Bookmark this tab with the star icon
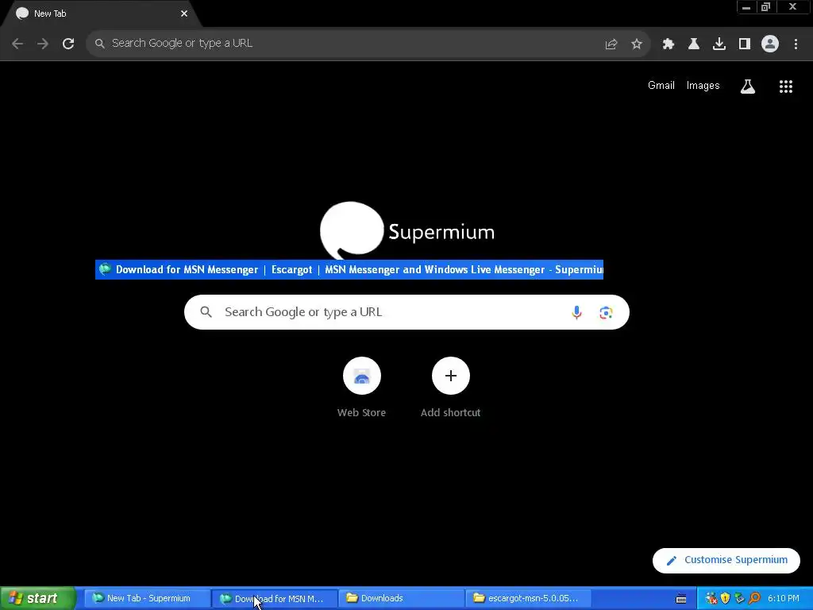The image size is (813, 610). click(x=637, y=44)
